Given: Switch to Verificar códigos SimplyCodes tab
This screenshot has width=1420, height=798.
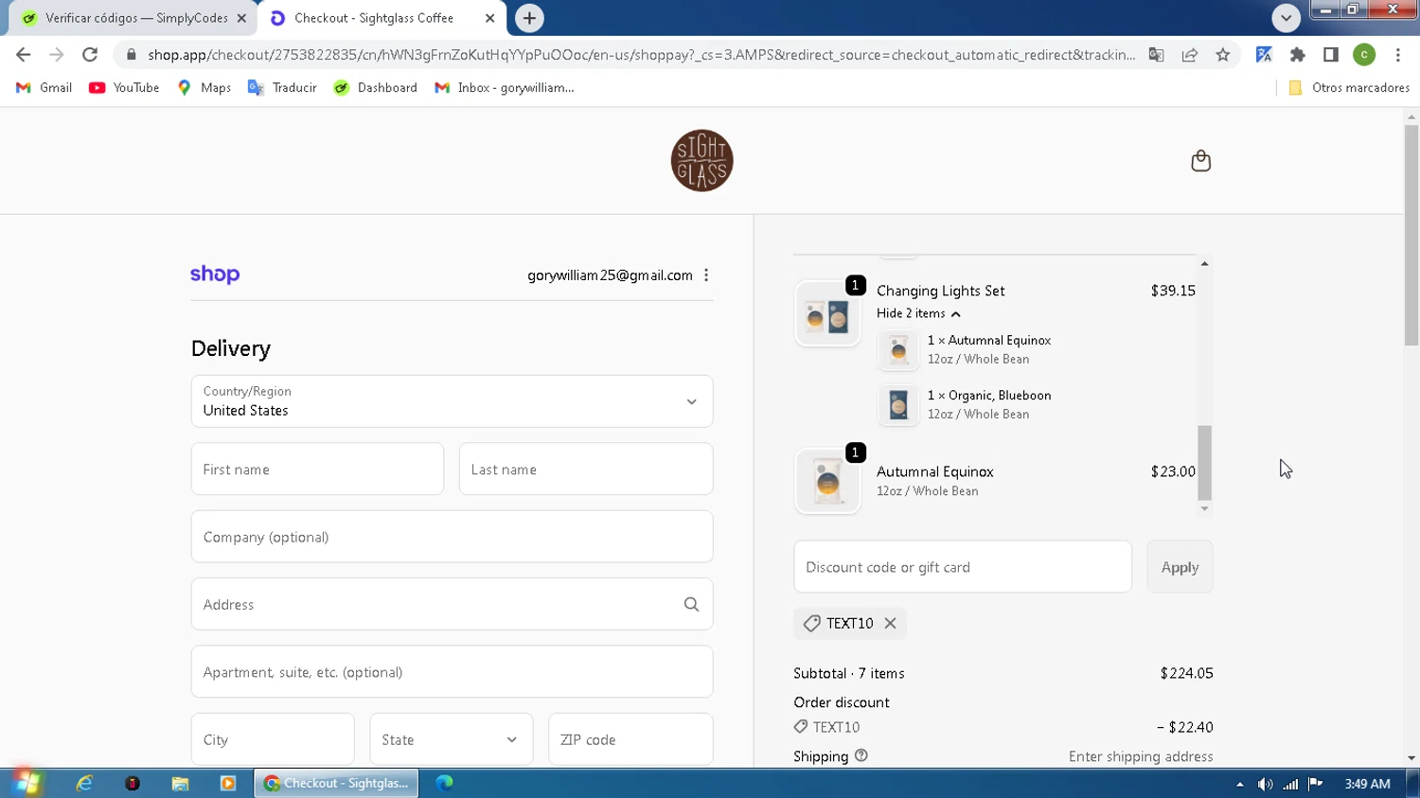Looking at the screenshot, I should (x=133, y=18).
